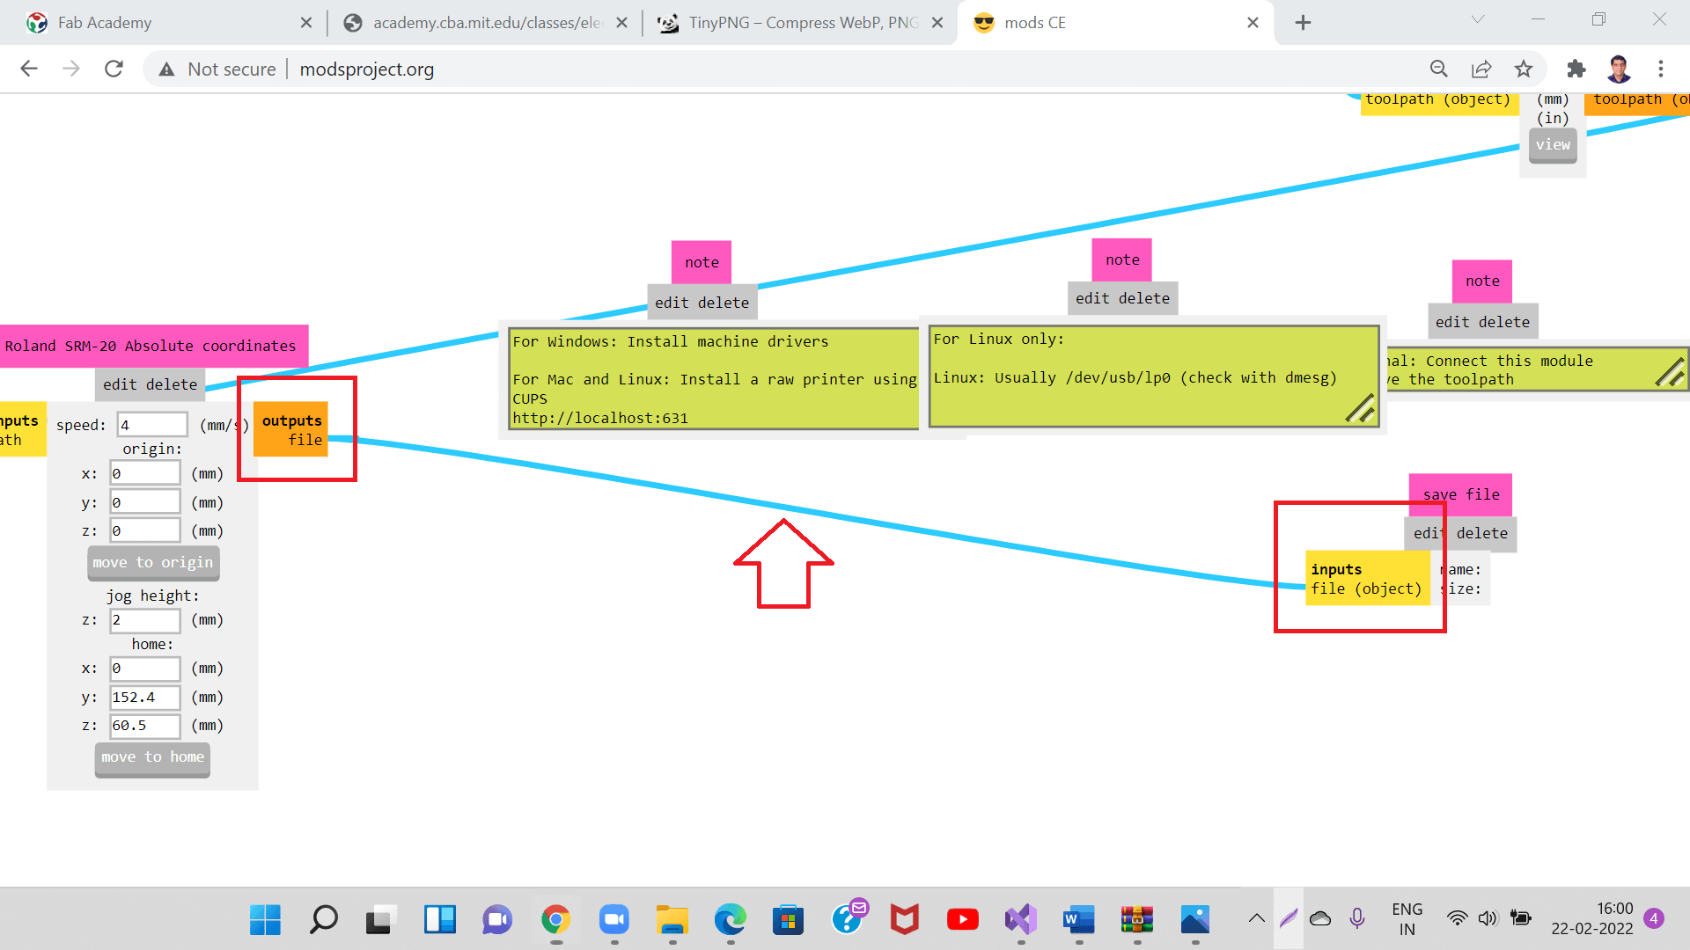
Task: Click the toolpath (object) yellow port
Action: [x=1438, y=102]
